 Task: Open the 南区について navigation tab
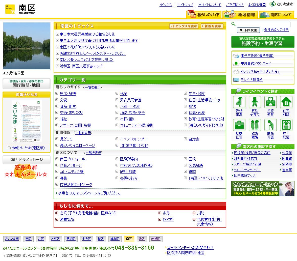click(276, 15)
